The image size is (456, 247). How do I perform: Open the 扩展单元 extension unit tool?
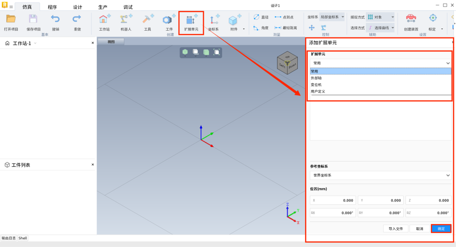click(191, 22)
